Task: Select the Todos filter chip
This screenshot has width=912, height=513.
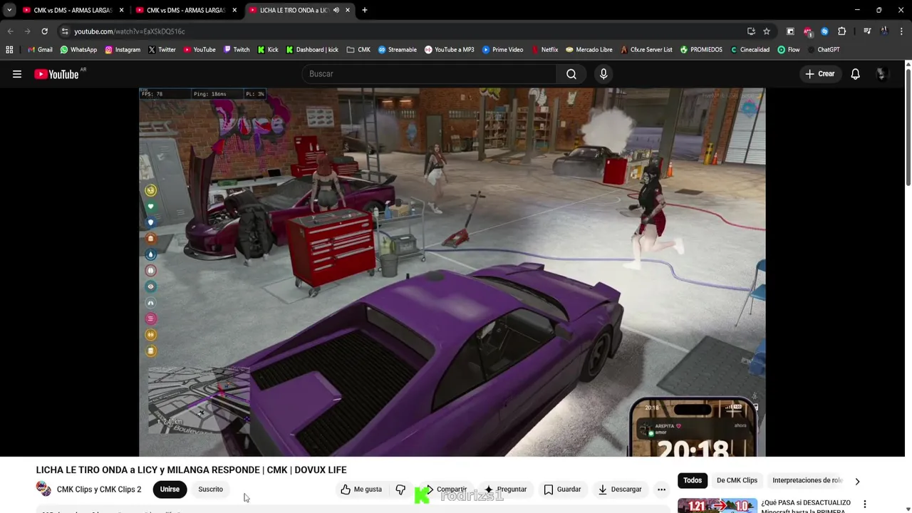Action: pyautogui.click(x=693, y=480)
